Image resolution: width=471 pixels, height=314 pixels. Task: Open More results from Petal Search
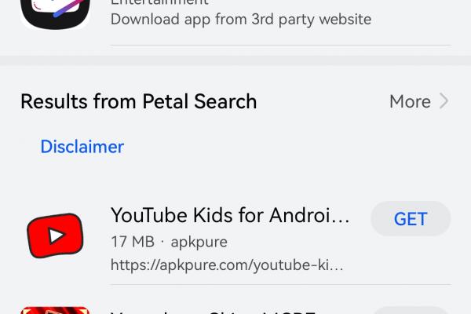[x=410, y=101]
